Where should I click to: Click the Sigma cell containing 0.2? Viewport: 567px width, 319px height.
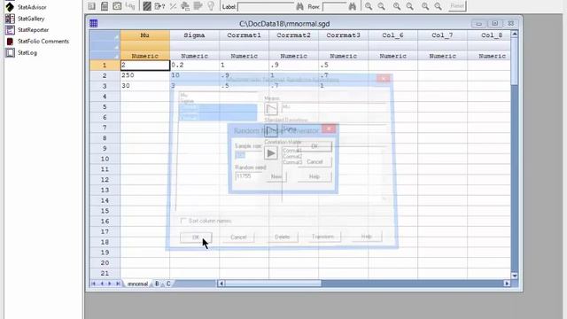tap(195, 65)
